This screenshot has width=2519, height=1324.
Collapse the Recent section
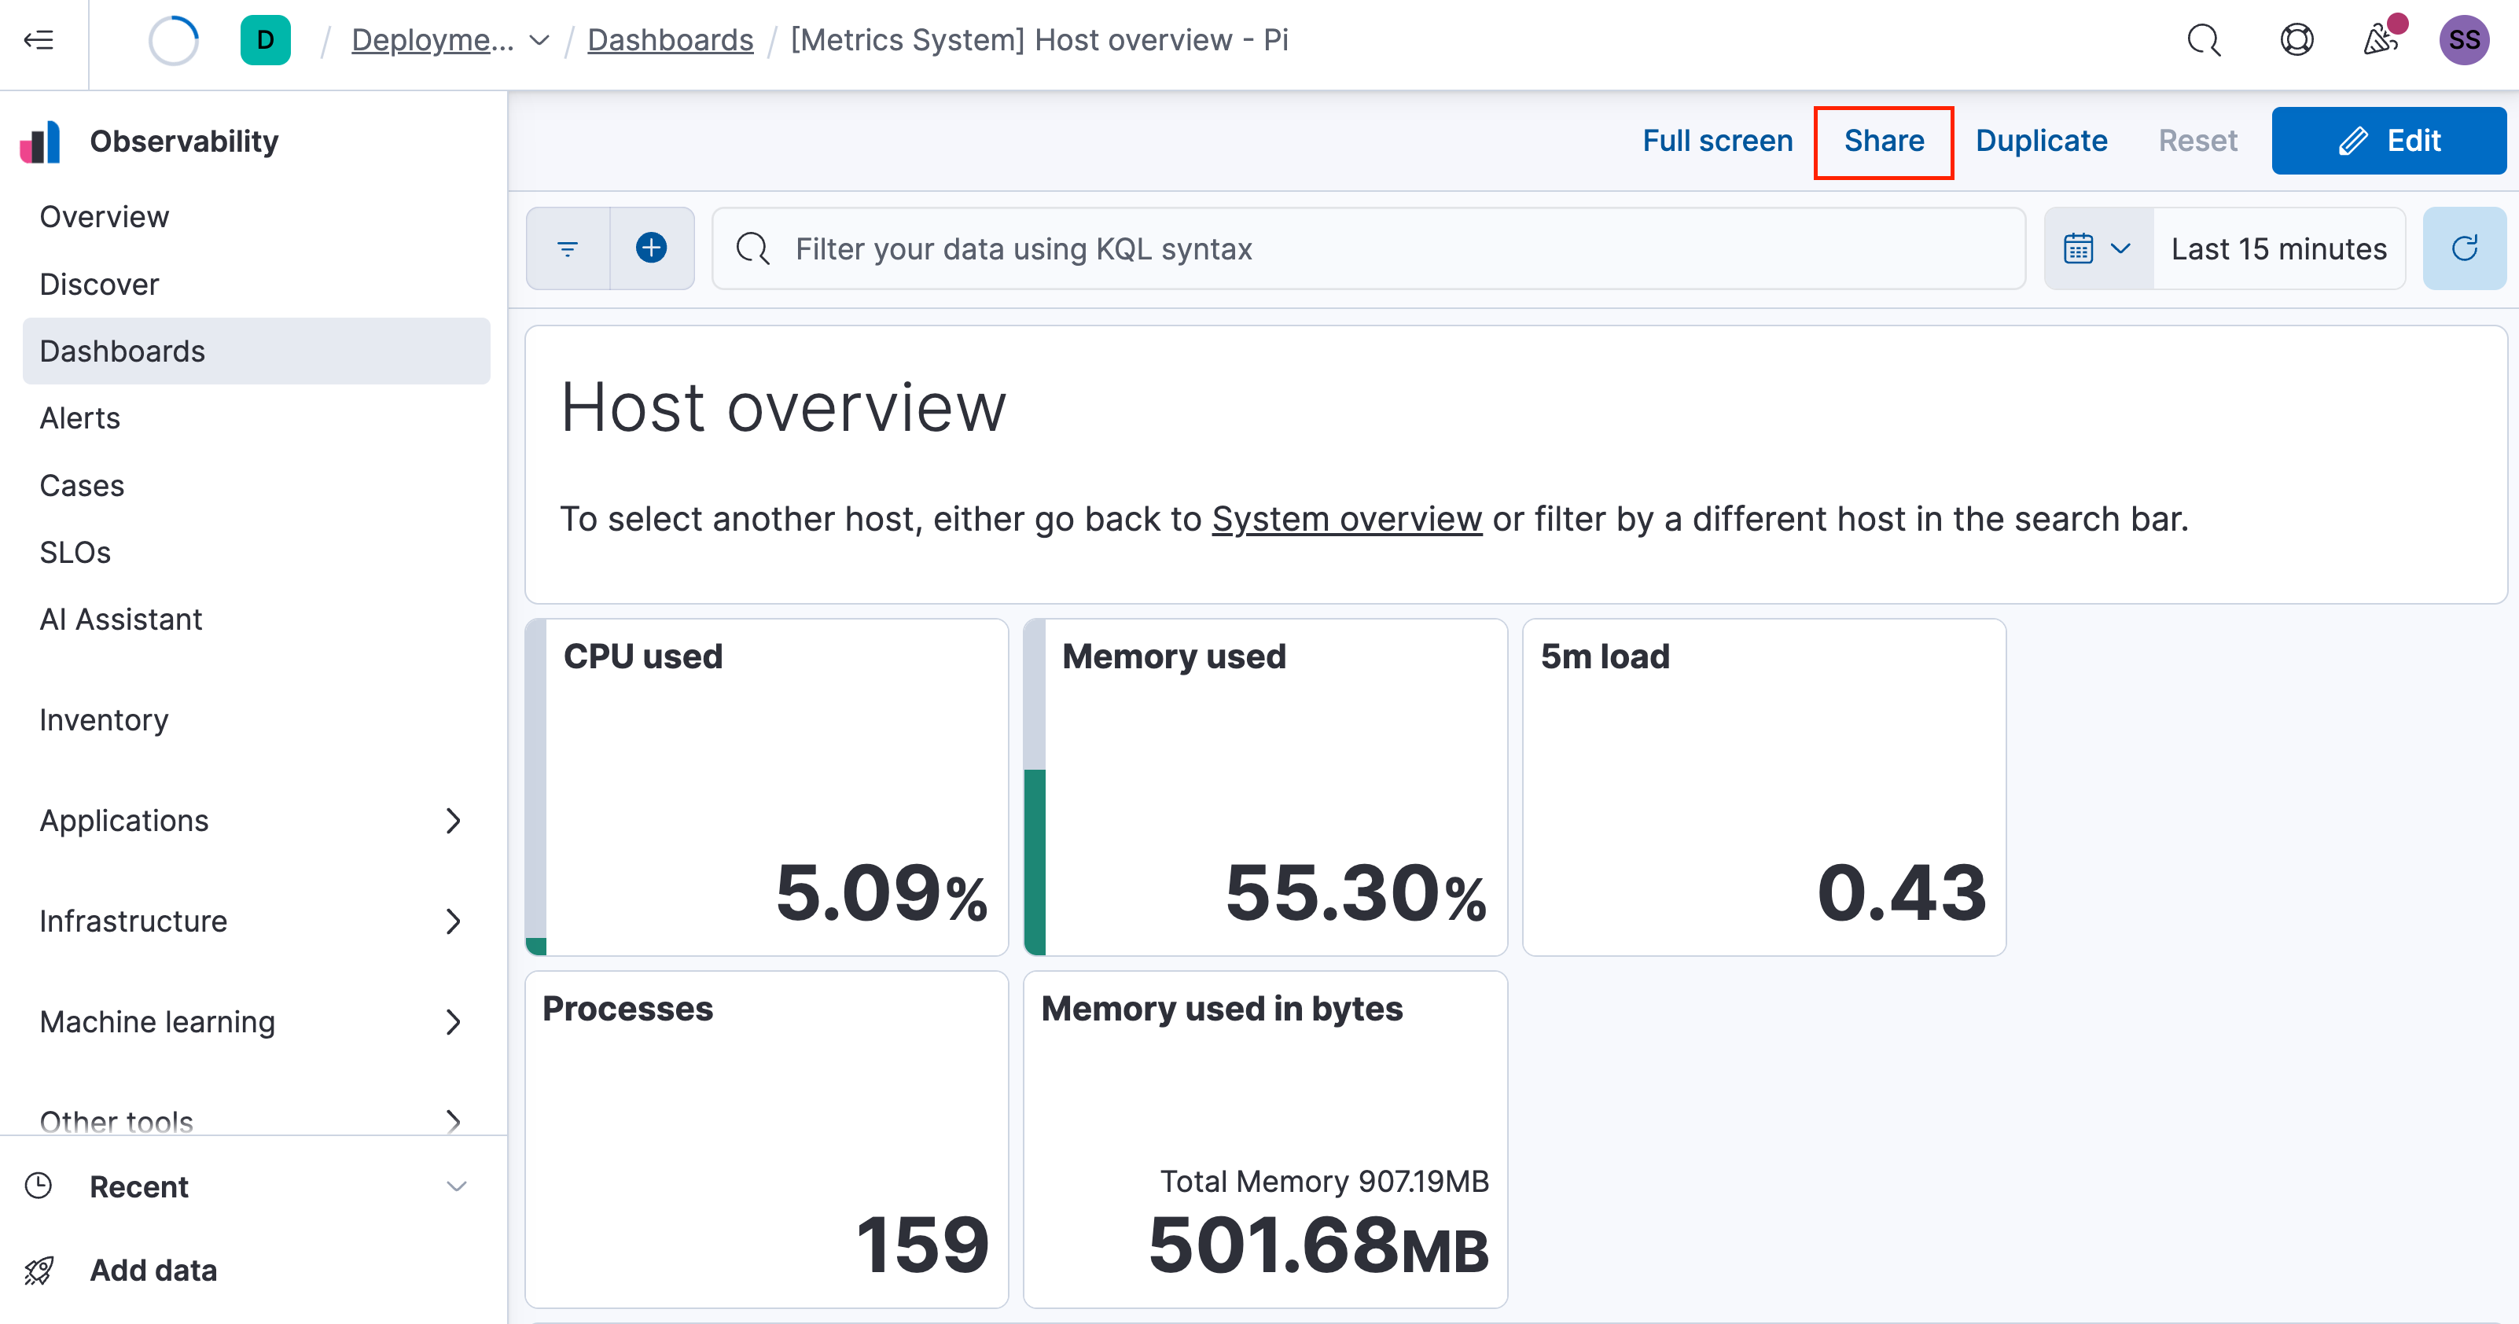click(x=456, y=1186)
